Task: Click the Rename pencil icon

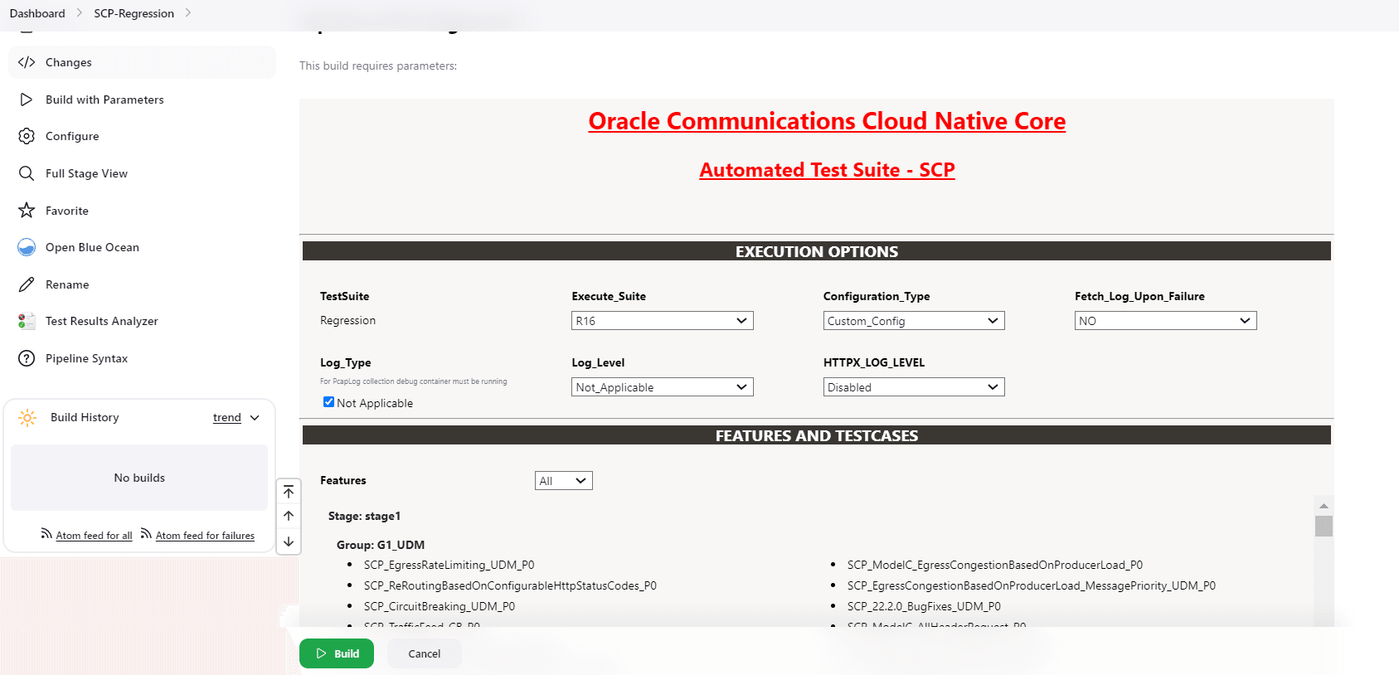Action: tap(27, 284)
